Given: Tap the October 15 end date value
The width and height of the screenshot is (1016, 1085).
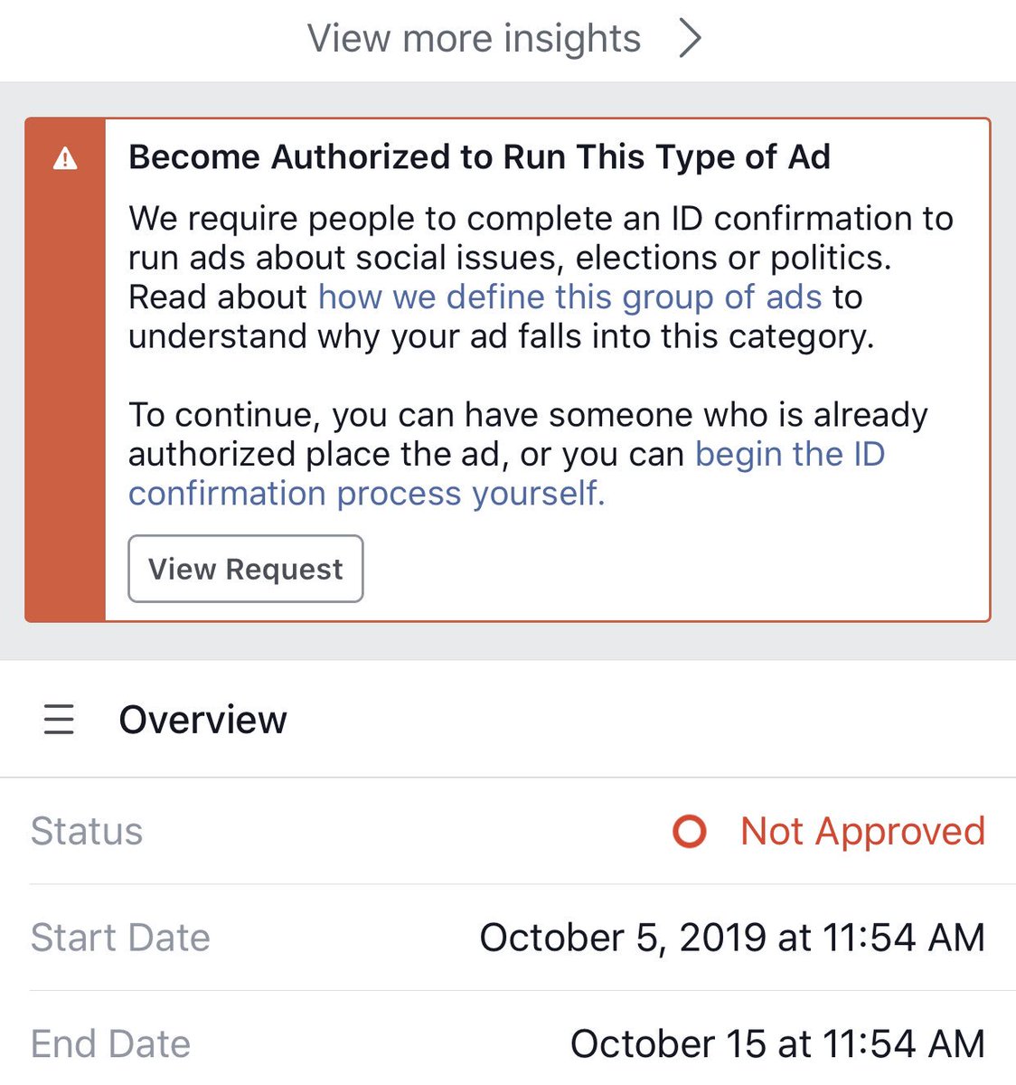Looking at the screenshot, I should point(777,1044).
